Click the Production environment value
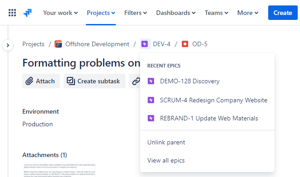Screen dimensions: 300x177 point(37,124)
